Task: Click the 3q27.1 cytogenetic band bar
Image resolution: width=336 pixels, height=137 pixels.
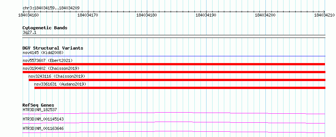Action: (174, 36)
